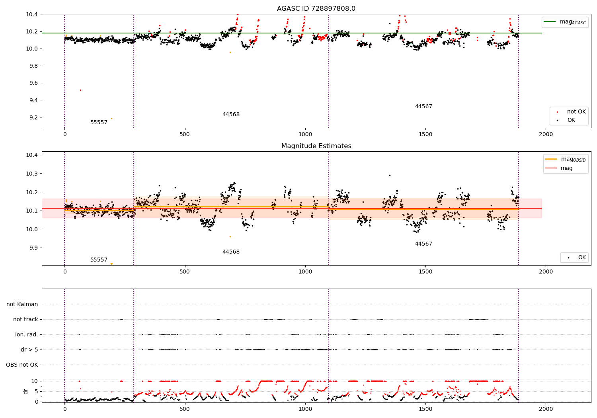Click '44567' label in Magnitude Estimates plot
597x418 pixels.
click(423, 244)
